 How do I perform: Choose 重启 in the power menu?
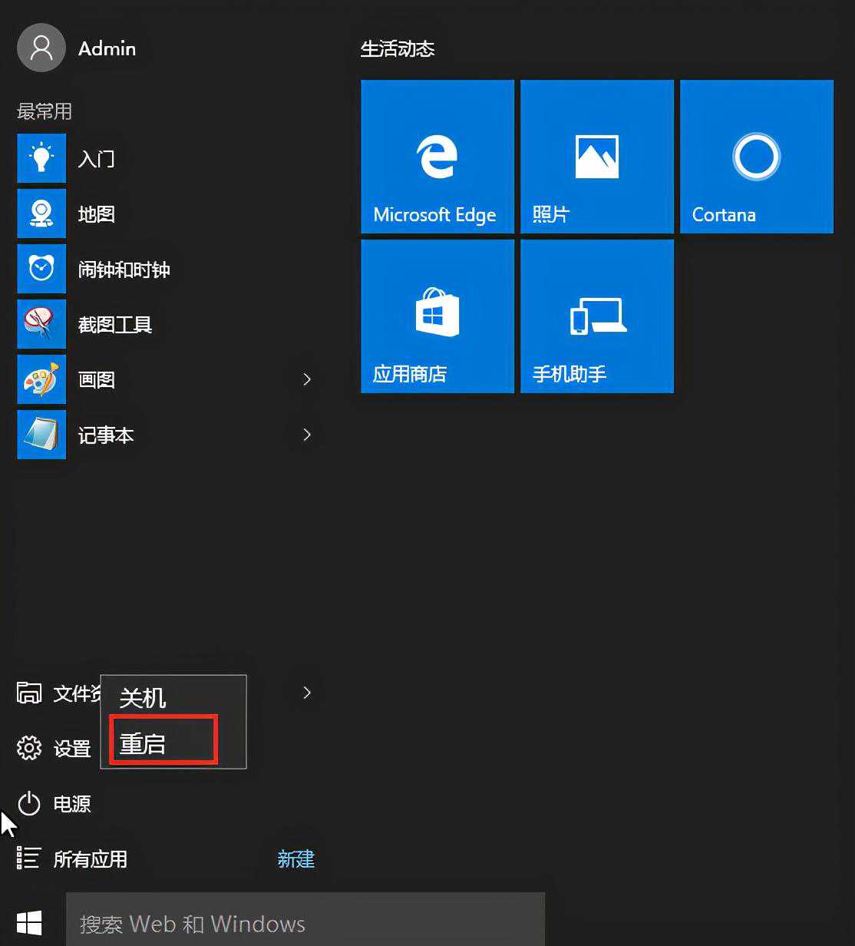[x=144, y=743]
